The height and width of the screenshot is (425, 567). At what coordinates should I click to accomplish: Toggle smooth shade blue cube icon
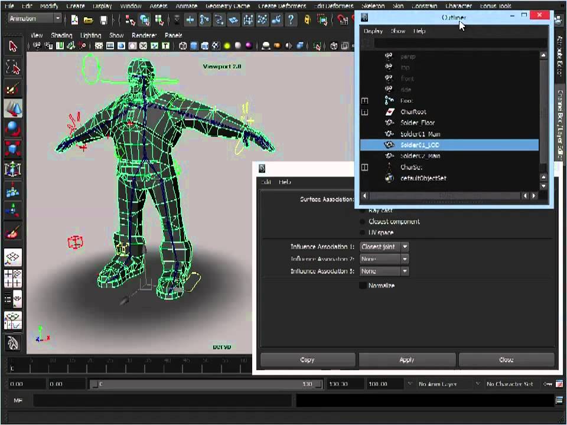194,46
